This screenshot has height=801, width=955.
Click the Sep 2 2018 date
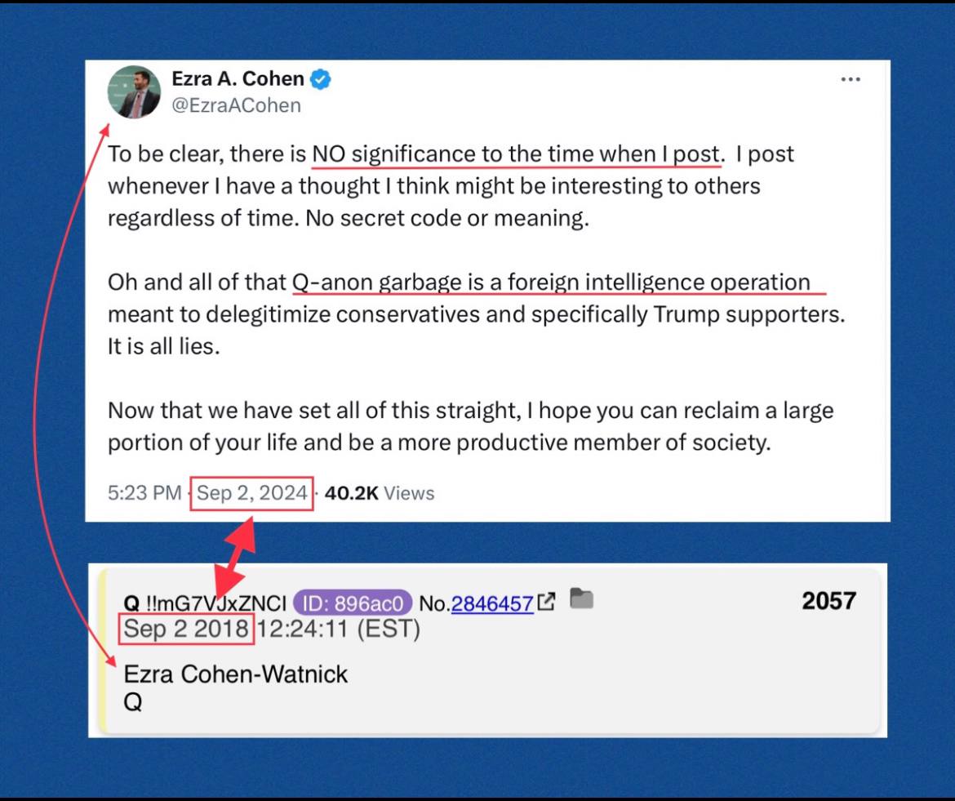[x=186, y=629]
